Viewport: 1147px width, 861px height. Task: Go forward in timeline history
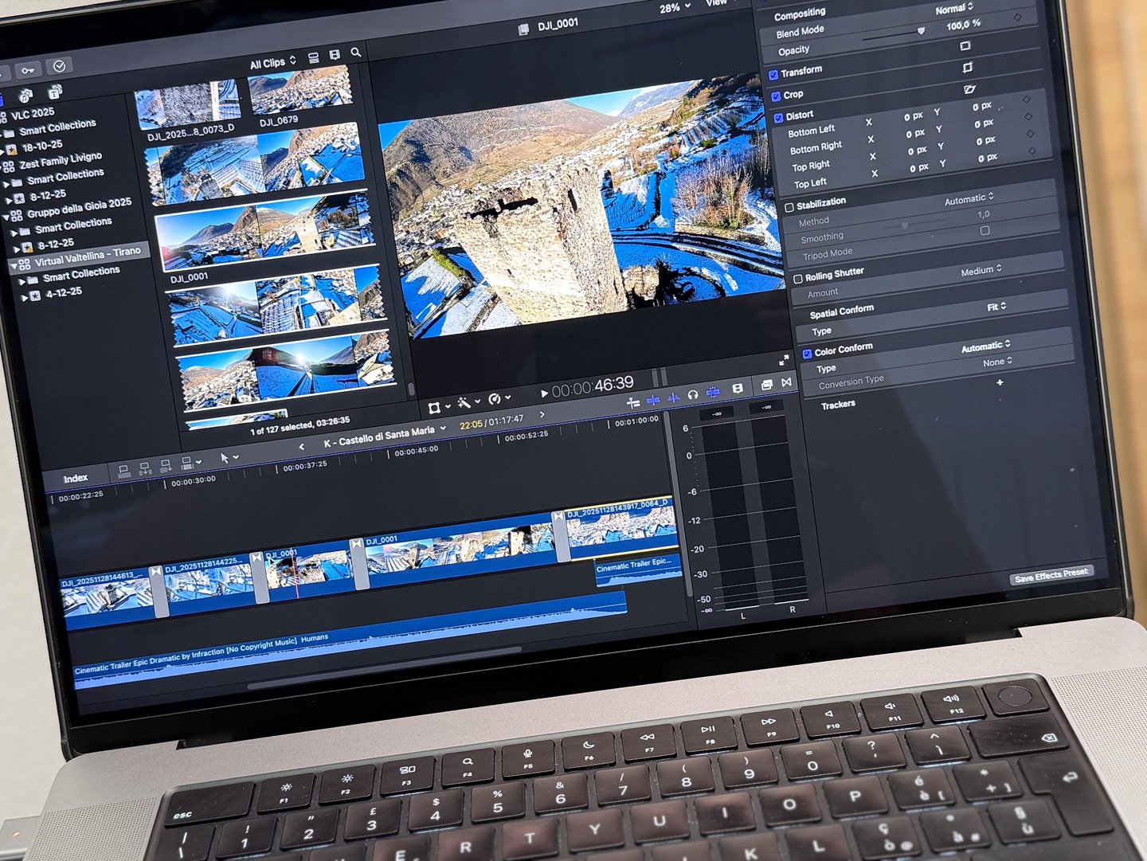(x=542, y=414)
